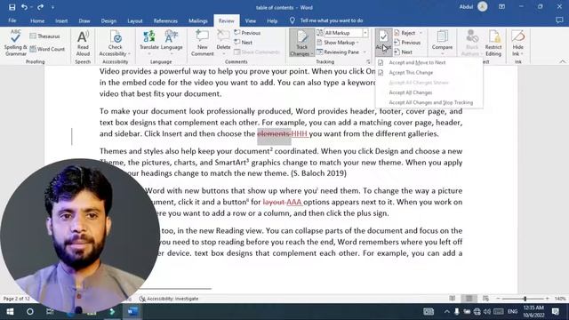
Task: Switch to the Insert tab
Action: tap(61, 20)
